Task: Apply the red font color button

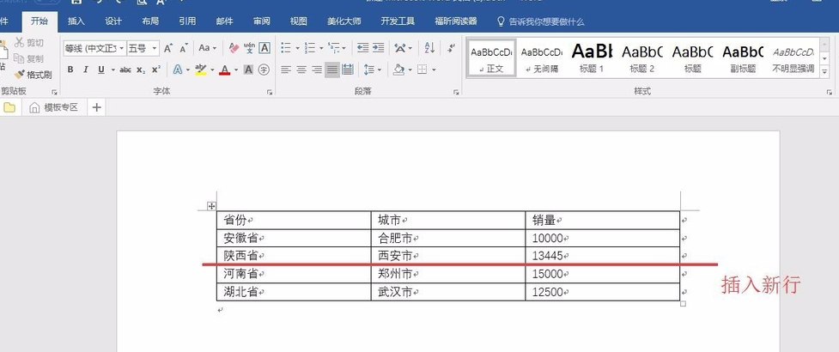Action: [224, 70]
